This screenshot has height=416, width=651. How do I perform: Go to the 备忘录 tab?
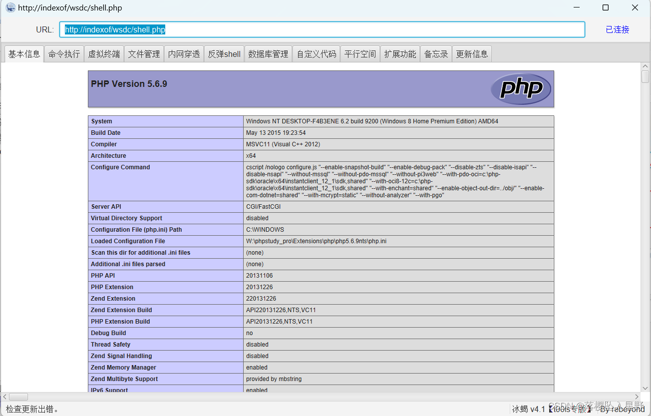[436, 54]
